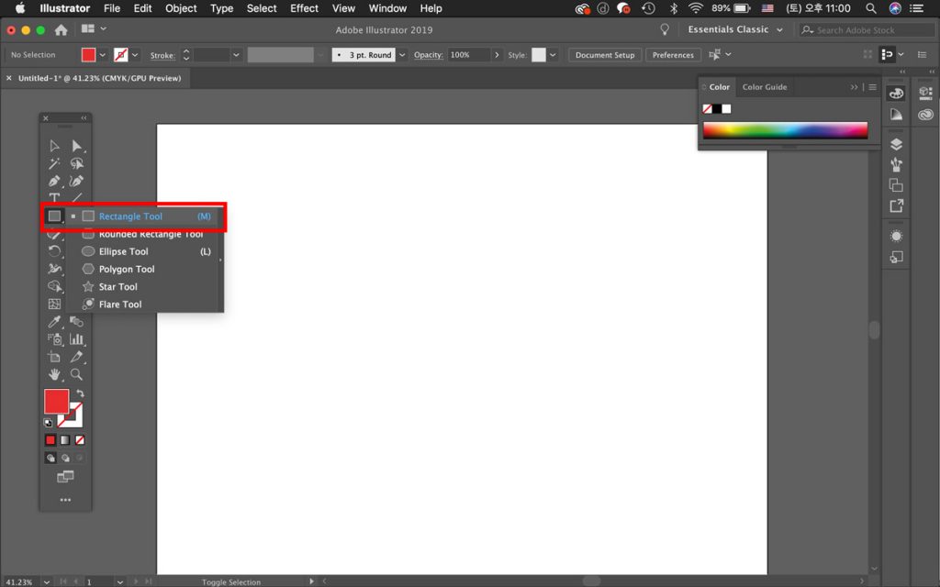Open the graphic Style dropdown arrow
Screen dimensions: 940x587
point(553,55)
